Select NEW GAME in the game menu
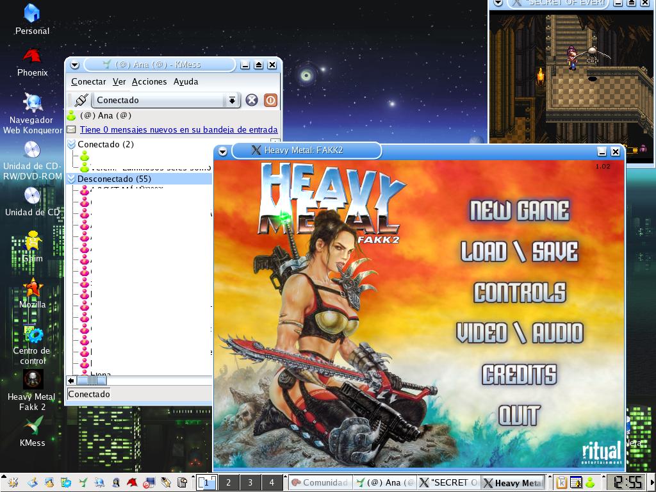 pyautogui.click(x=519, y=210)
